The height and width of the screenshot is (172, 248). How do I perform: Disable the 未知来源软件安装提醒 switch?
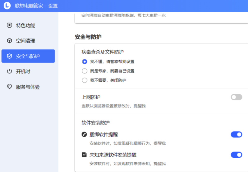[x=236, y=155]
